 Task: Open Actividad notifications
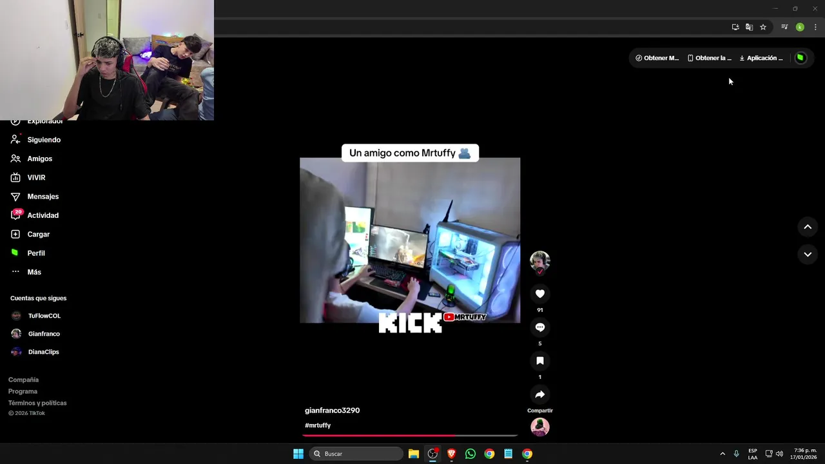tap(34, 215)
